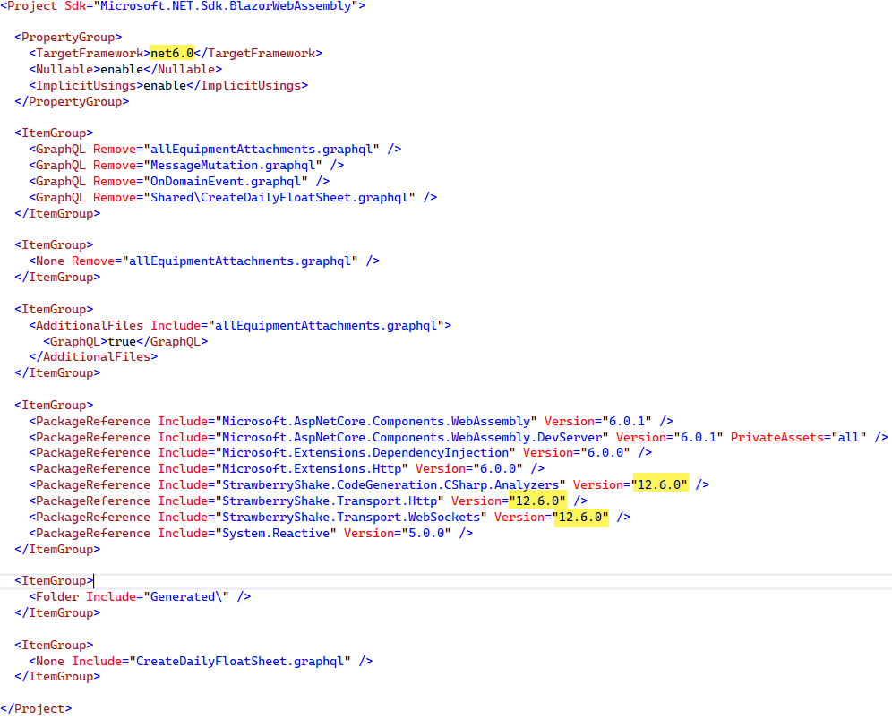Click the OnDomainEvent.graphql value
Viewport: 892px width, 719px height.
tap(226, 182)
